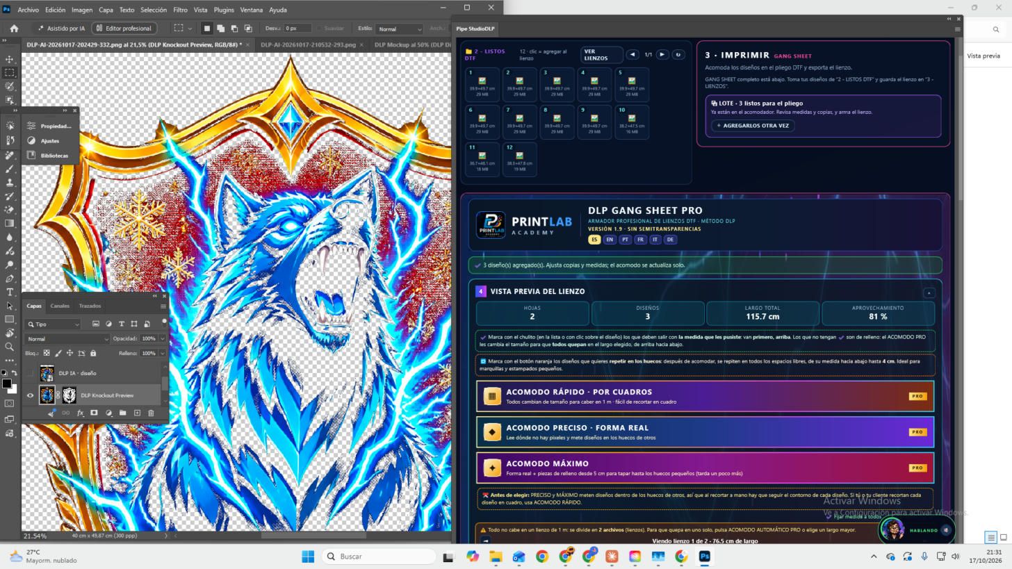Delete layer using trash icon in Capas
The width and height of the screenshot is (1012, 569).
[x=151, y=413]
